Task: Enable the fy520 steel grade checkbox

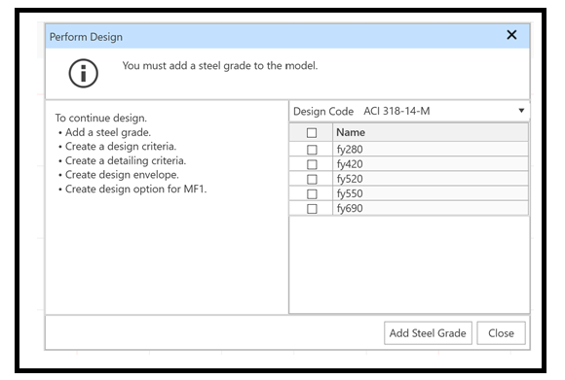Action: [x=312, y=179]
